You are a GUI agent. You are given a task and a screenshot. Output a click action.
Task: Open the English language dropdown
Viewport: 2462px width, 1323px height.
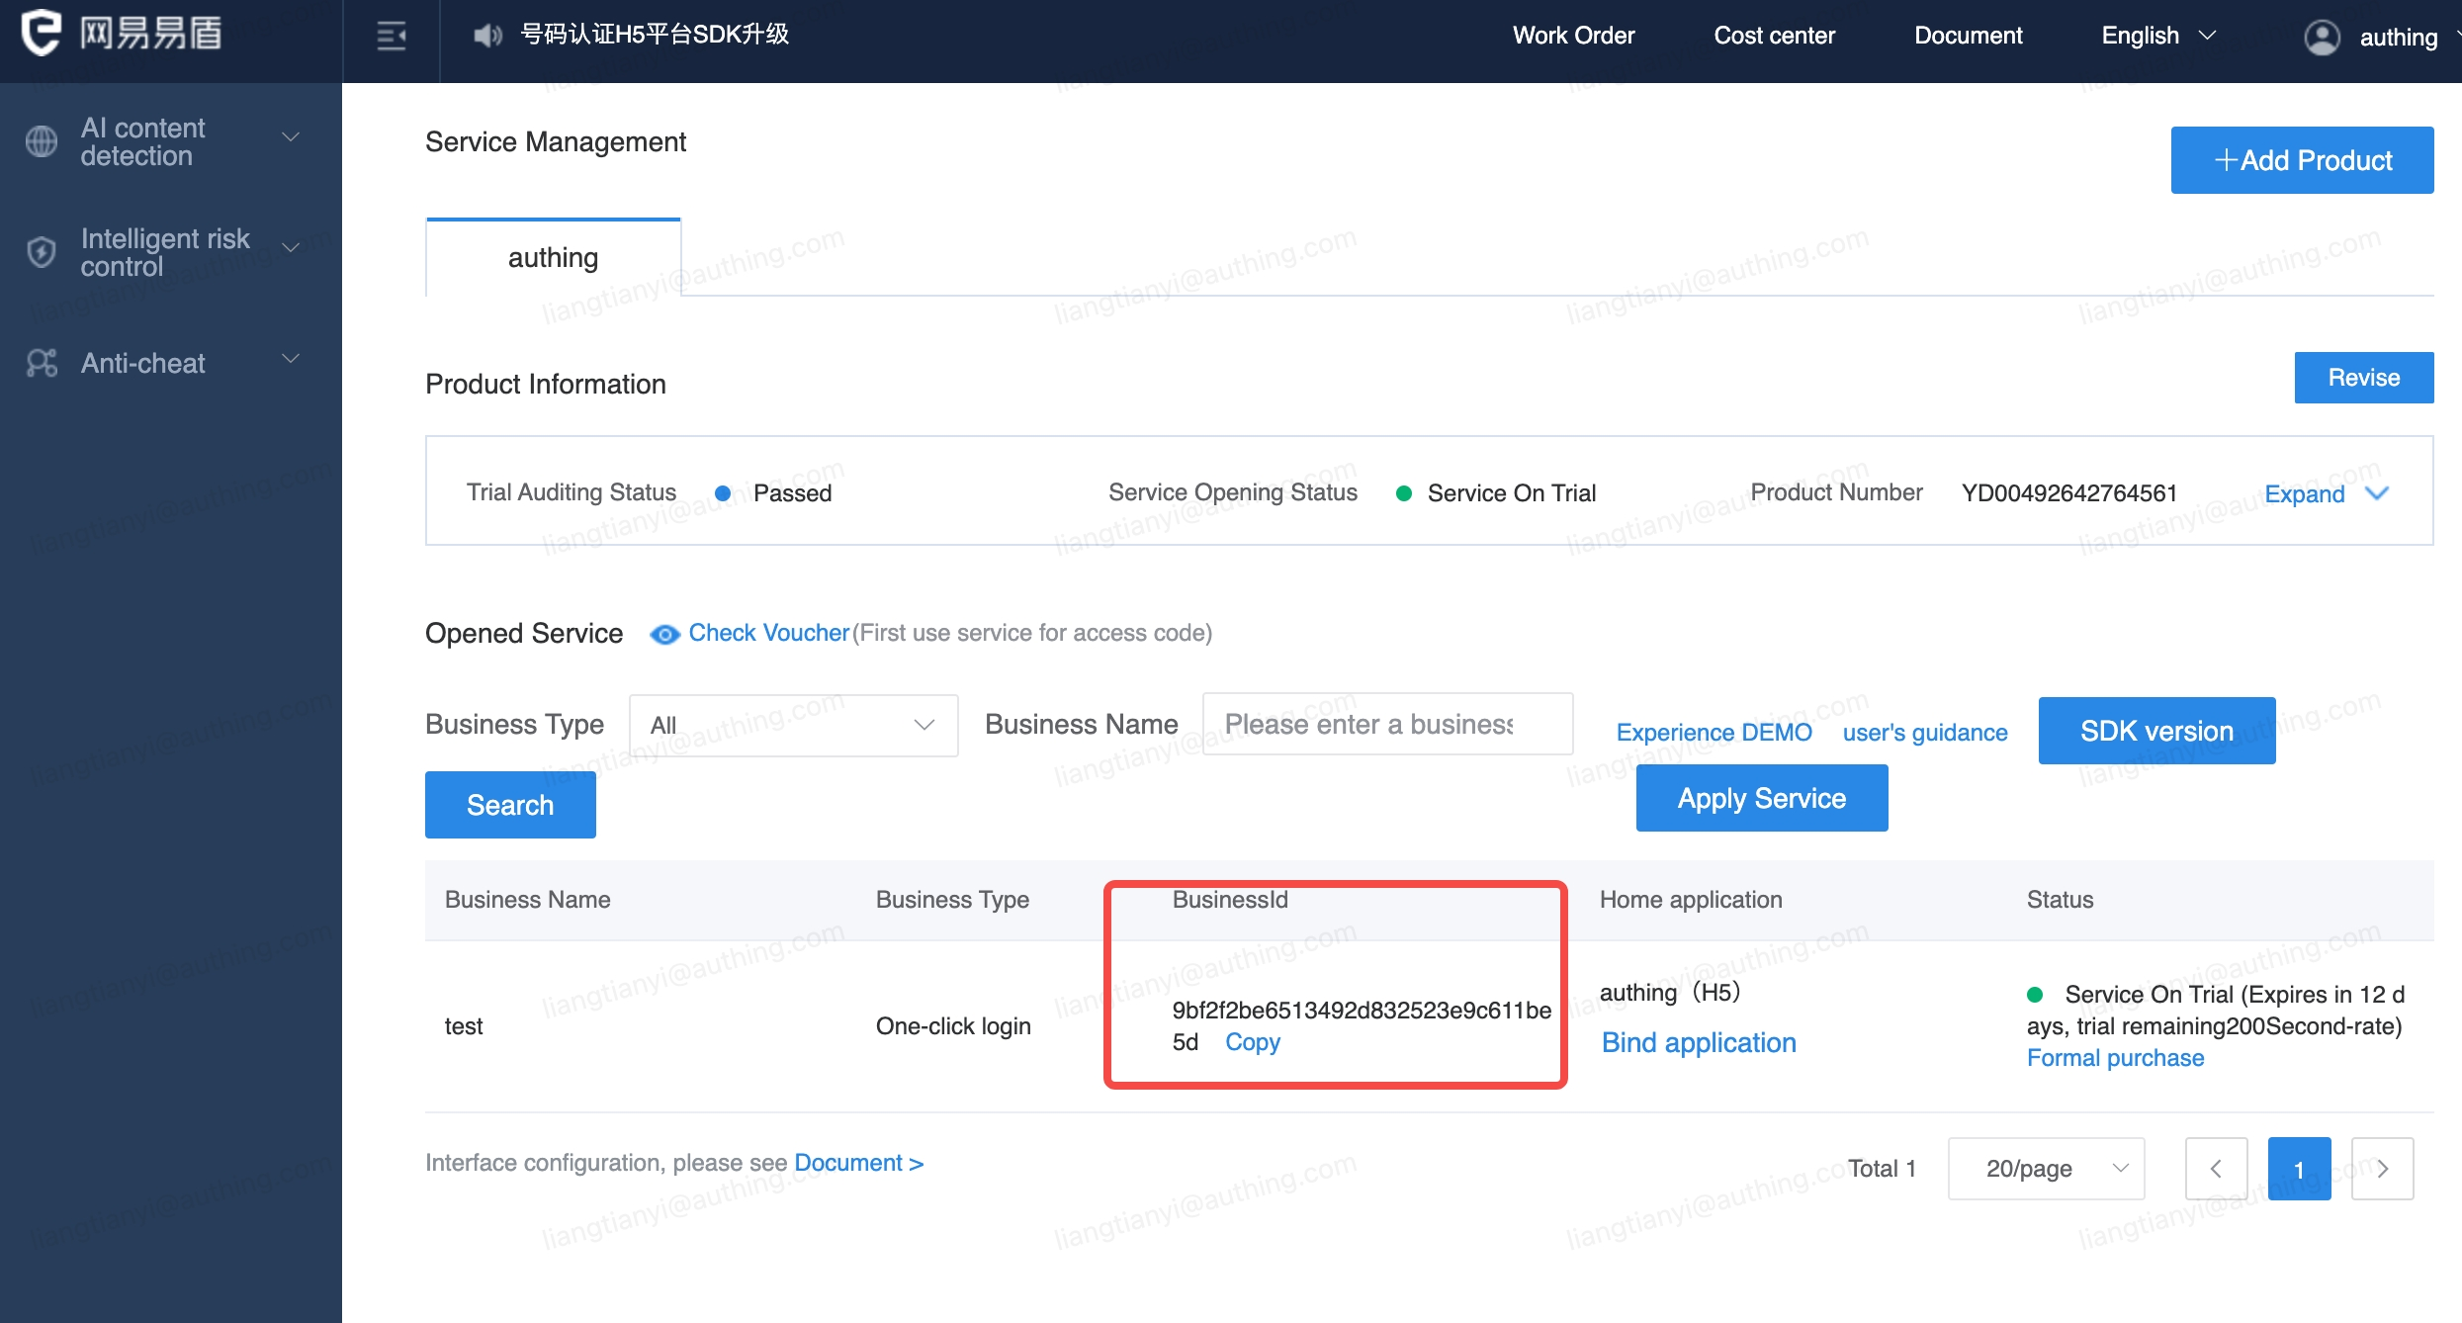click(x=2158, y=36)
